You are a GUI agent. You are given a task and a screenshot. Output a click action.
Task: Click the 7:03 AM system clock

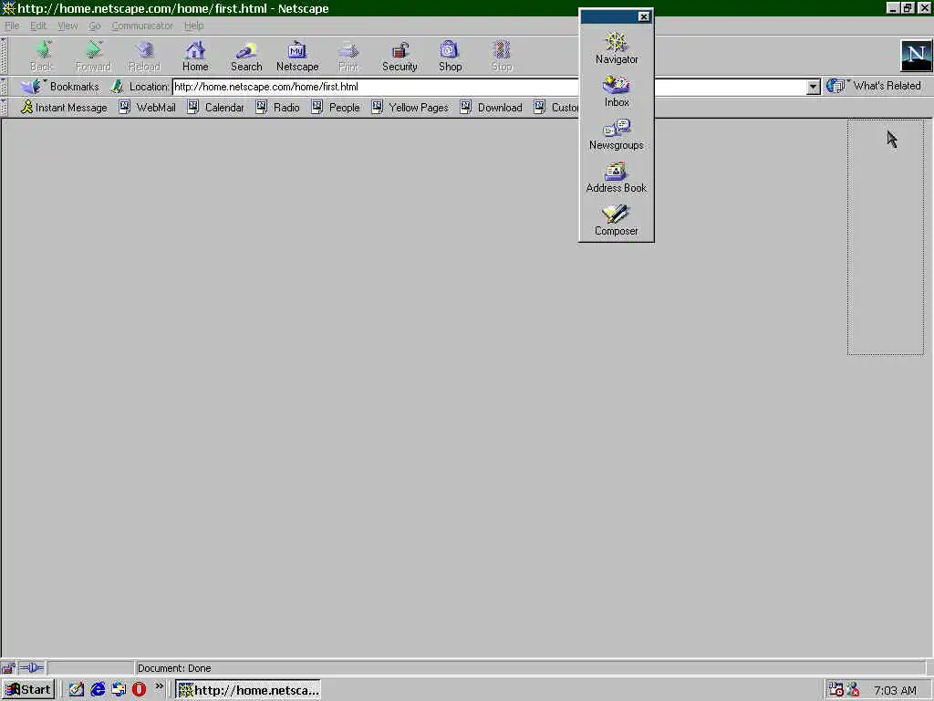coord(895,690)
